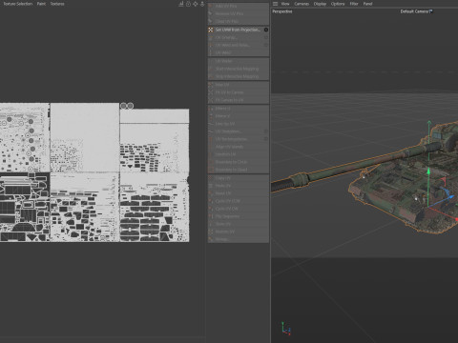Viewport: 458px width, 343px height.
Task: Open the Paint menu in texture view
Action: (x=41, y=4)
